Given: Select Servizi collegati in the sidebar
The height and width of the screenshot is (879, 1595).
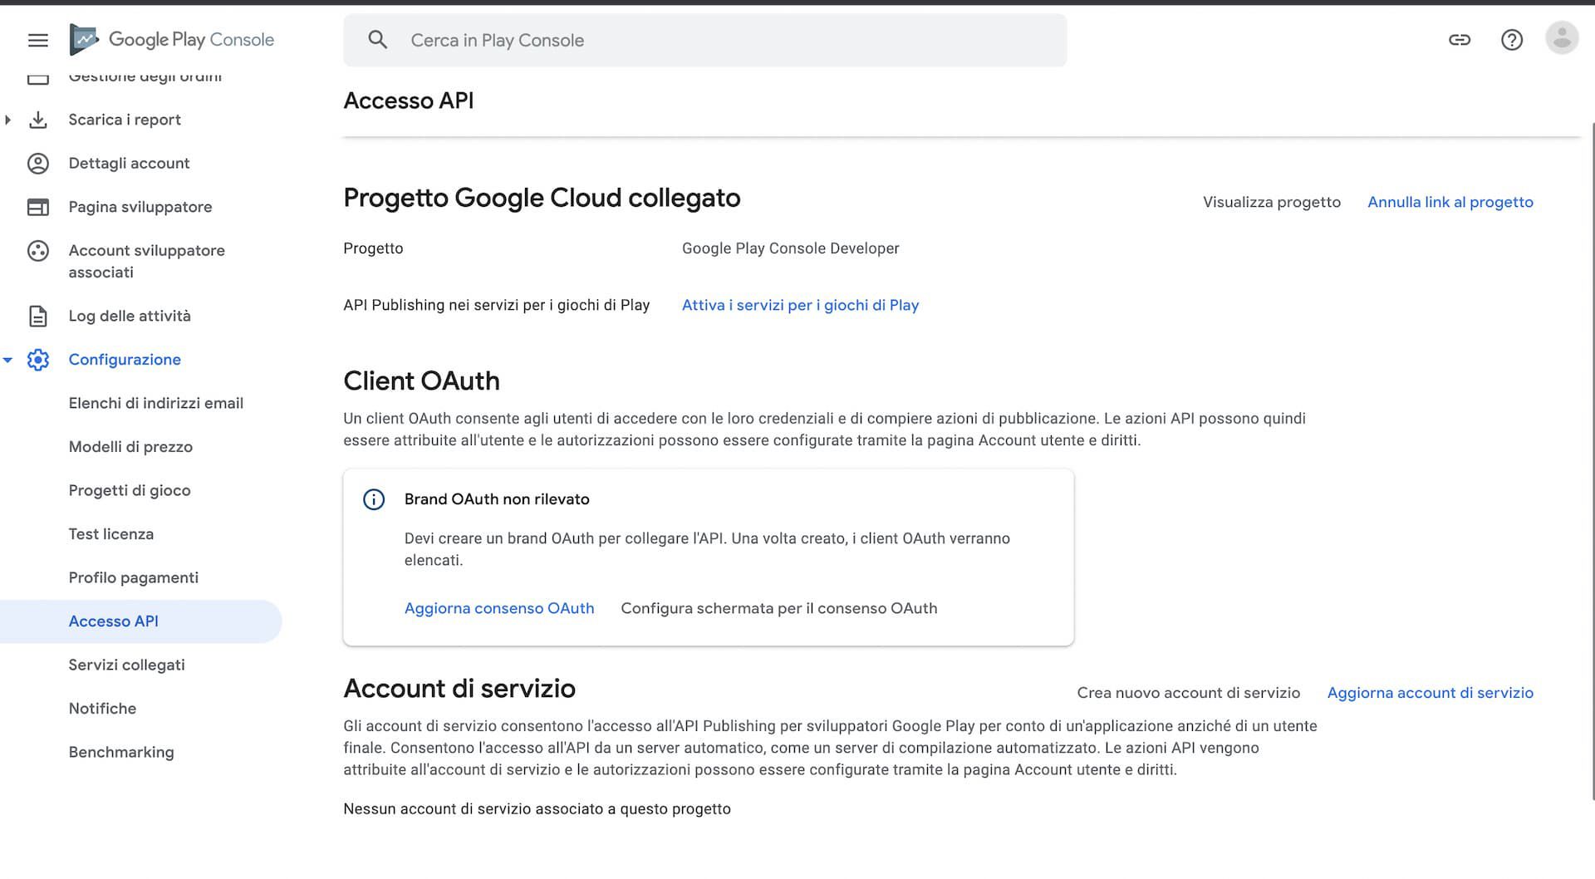Looking at the screenshot, I should click(x=126, y=665).
